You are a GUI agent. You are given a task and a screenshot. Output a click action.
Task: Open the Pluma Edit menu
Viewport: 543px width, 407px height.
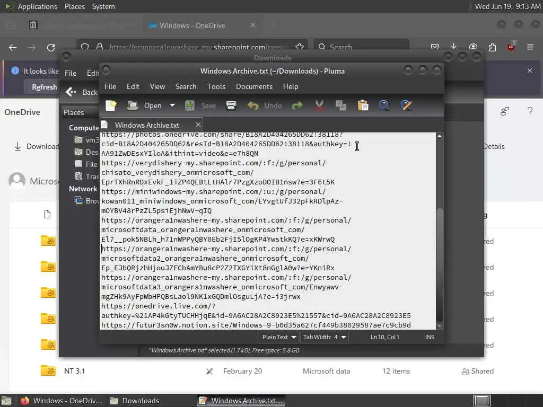tap(133, 86)
